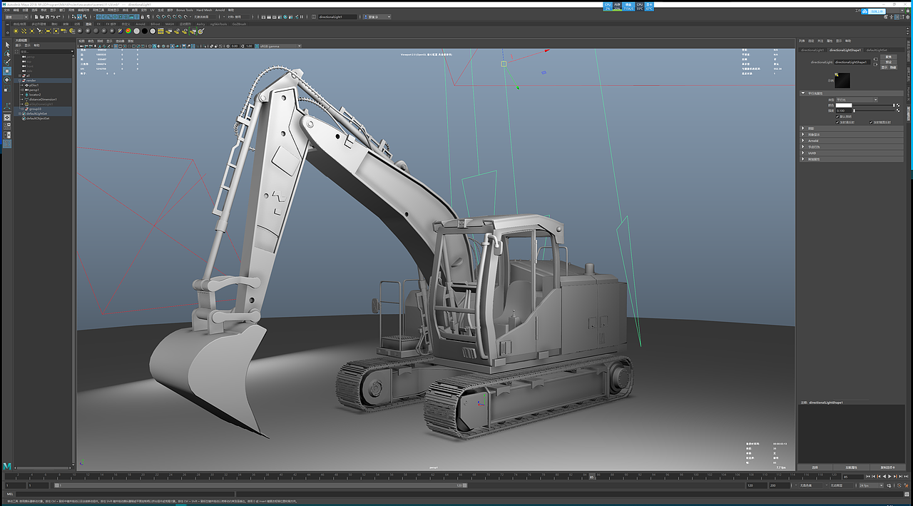
Task: Click the output connection icon beside directionalLightShape1 field
Action: coord(875,65)
